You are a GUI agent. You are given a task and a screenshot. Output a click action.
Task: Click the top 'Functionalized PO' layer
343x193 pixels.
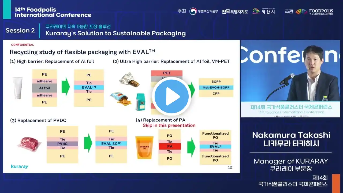click(215, 135)
